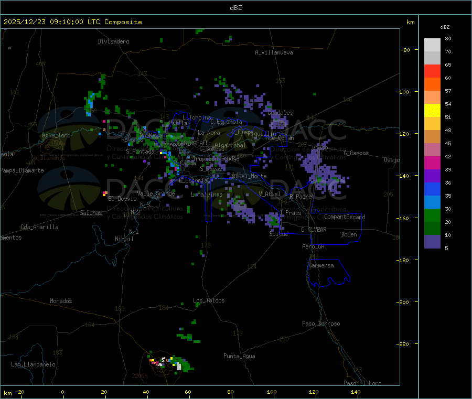The width and height of the screenshot is (472, 399).
Task: Click the Pampa_Diamante location label
Action: click(22, 170)
